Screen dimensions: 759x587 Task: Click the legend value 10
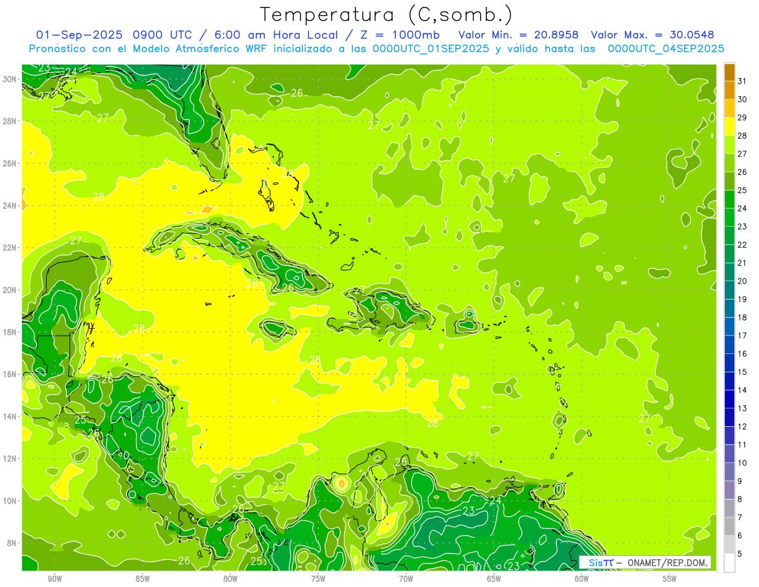click(743, 463)
